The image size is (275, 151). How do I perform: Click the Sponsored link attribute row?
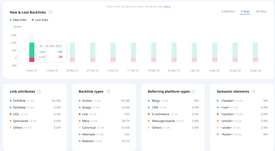pyautogui.click(x=35, y=121)
